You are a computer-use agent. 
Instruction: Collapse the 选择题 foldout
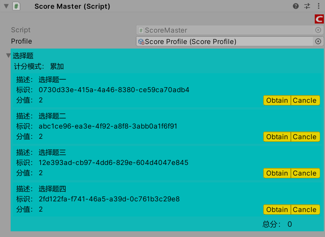pos(8,55)
